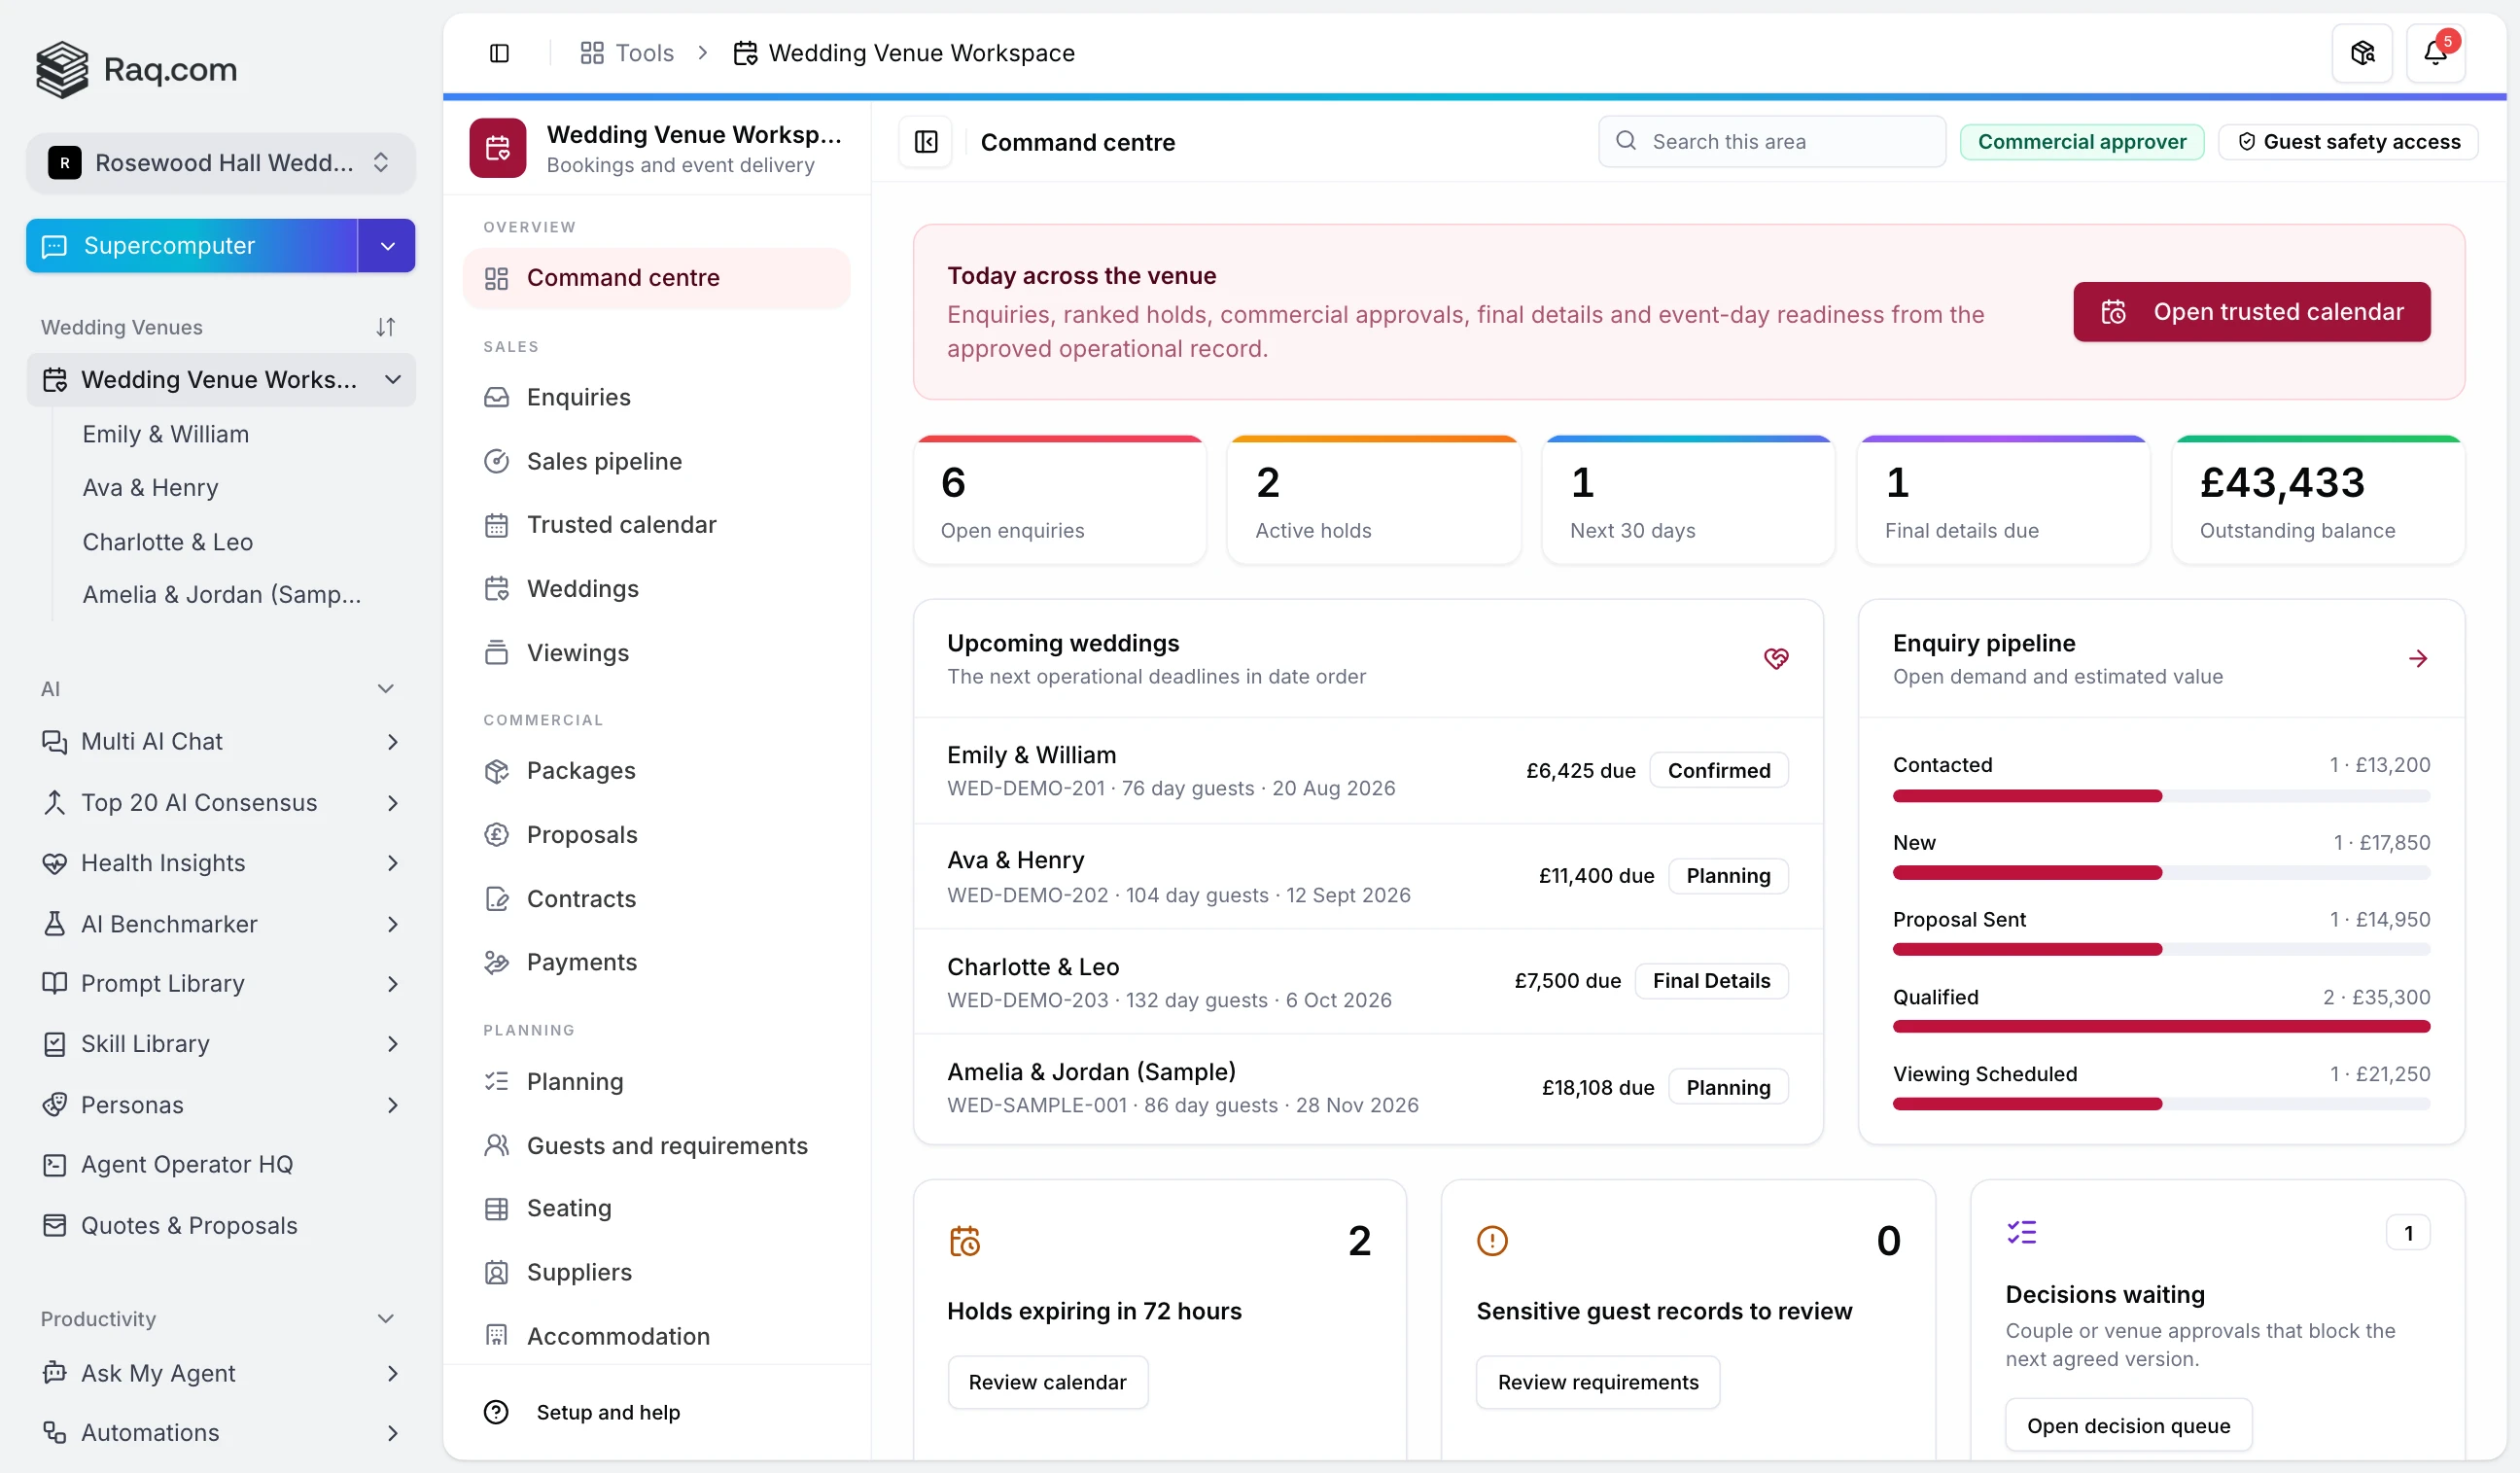
Task: Click the Search this area field
Action: [1771, 142]
